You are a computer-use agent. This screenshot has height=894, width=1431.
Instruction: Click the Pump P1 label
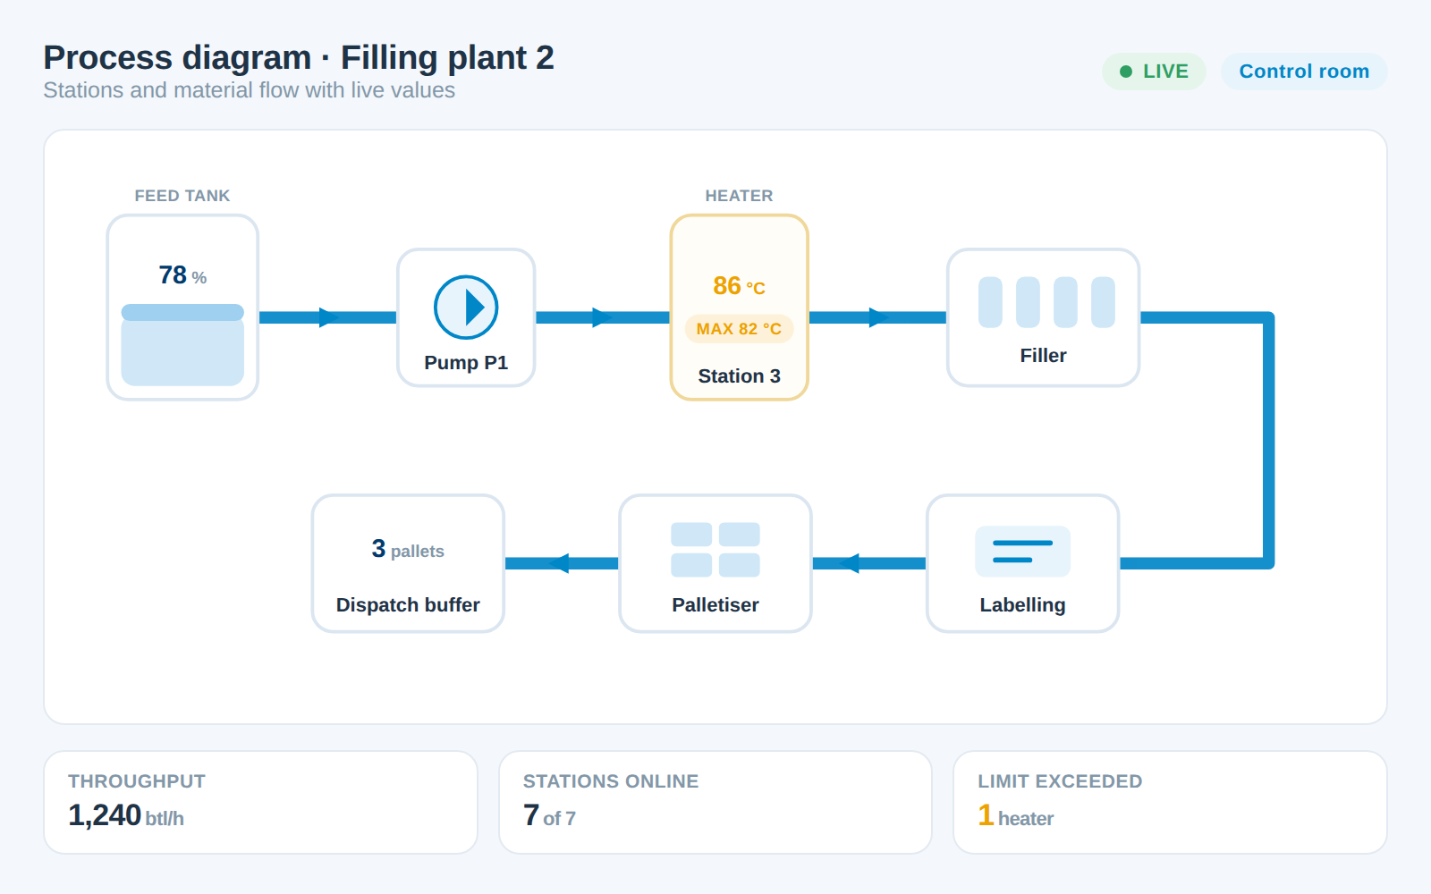point(466,363)
